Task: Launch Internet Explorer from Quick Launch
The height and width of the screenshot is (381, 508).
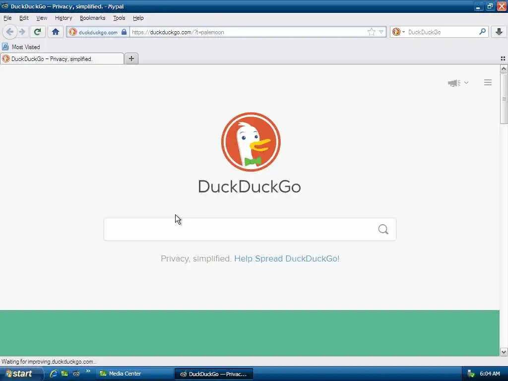Action: [x=54, y=374]
